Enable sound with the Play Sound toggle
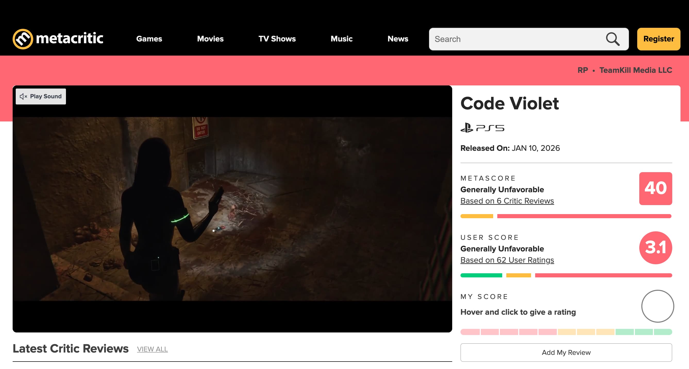This screenshot has width=689, height=369. click(40, 96)
